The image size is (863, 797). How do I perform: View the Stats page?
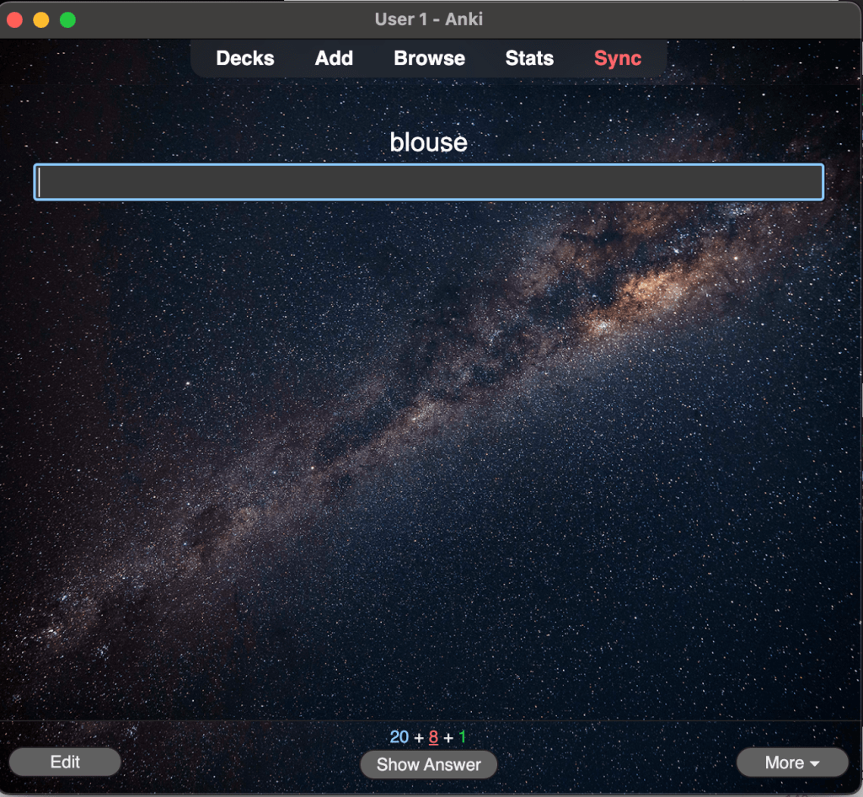[529, 59]
